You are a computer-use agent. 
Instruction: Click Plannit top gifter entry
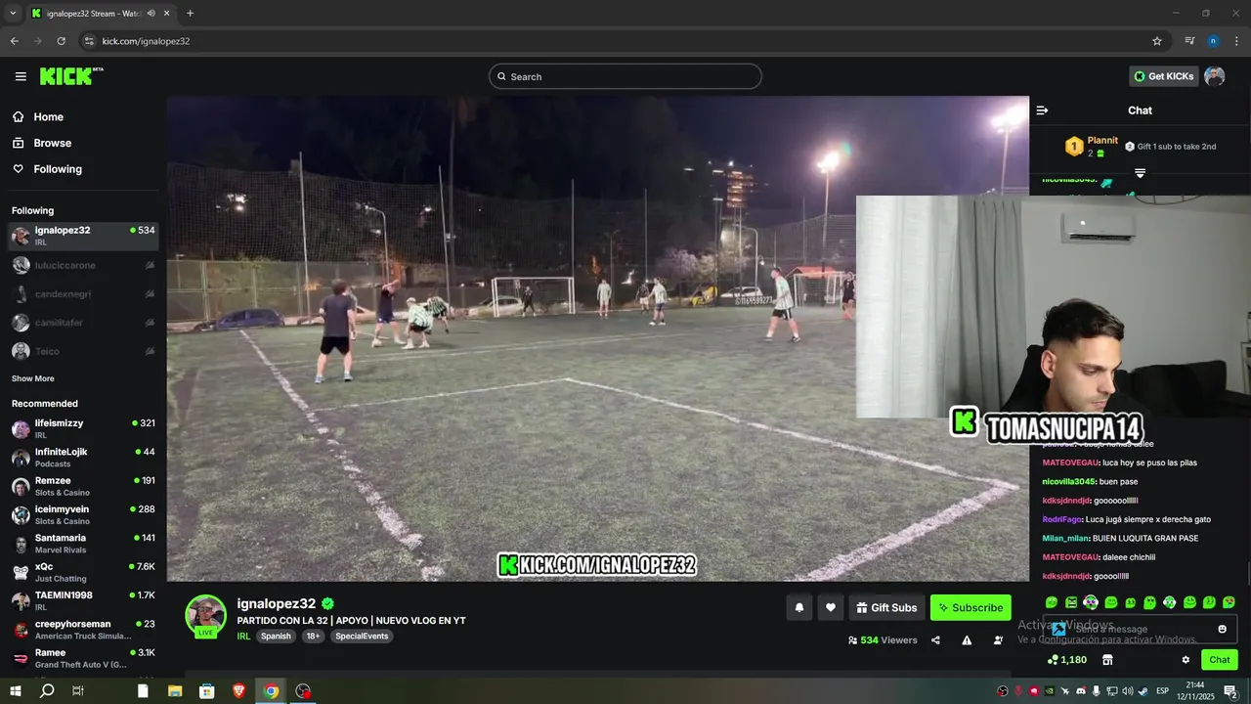click(1092, 147)
